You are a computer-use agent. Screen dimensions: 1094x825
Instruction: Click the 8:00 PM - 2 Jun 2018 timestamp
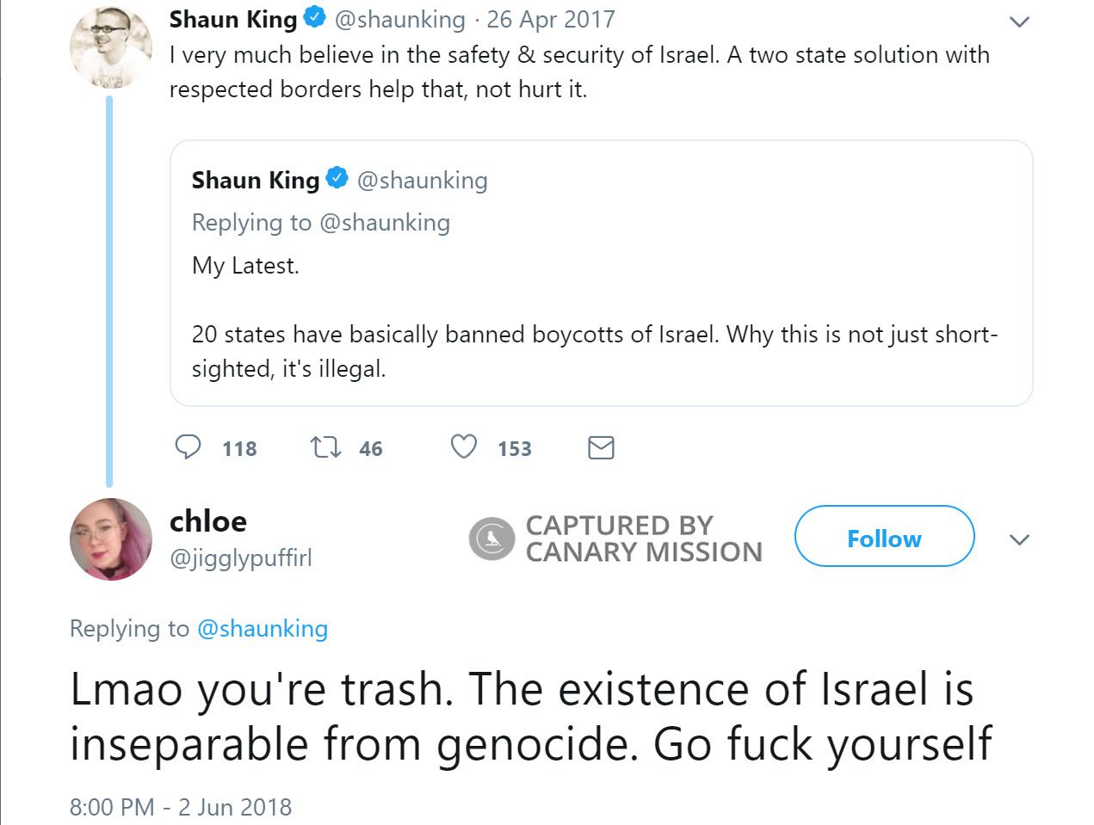click(x=181, y=807)
